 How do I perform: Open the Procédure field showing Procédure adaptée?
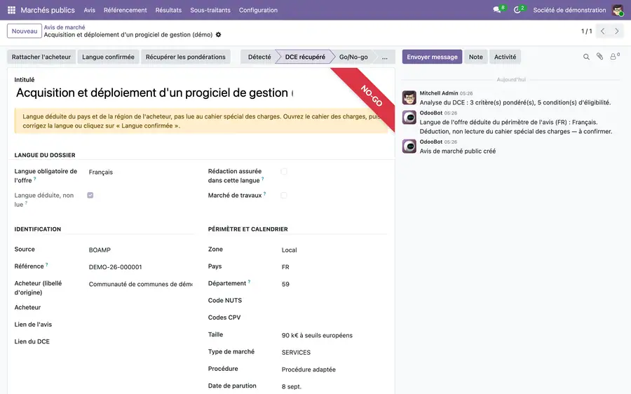pos(334,369)
